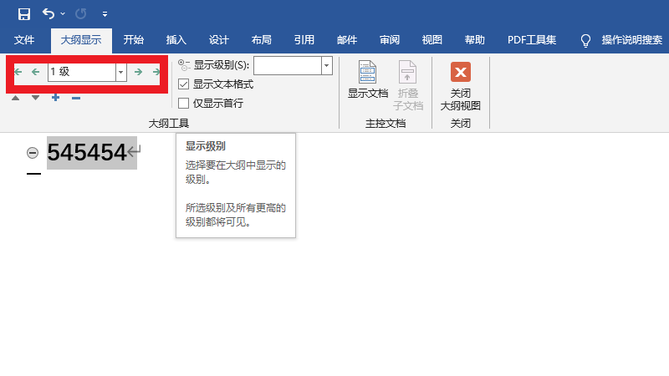The height and width of the screenshot is (376, 669).
Task: Click the 显示级别 icon beside the label
Action: [184, 65]
